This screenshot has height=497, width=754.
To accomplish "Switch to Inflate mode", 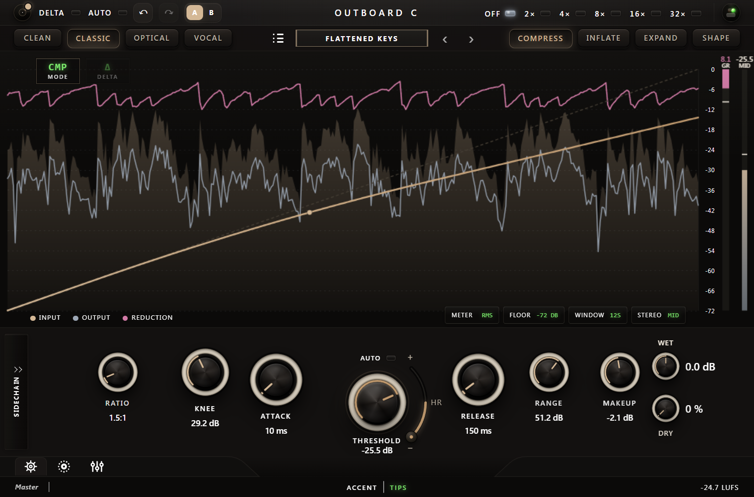I will point(603,38).
